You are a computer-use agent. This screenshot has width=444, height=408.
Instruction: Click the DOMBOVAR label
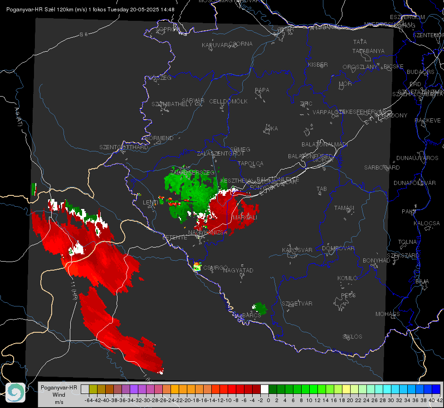click(x=338, y=248)
